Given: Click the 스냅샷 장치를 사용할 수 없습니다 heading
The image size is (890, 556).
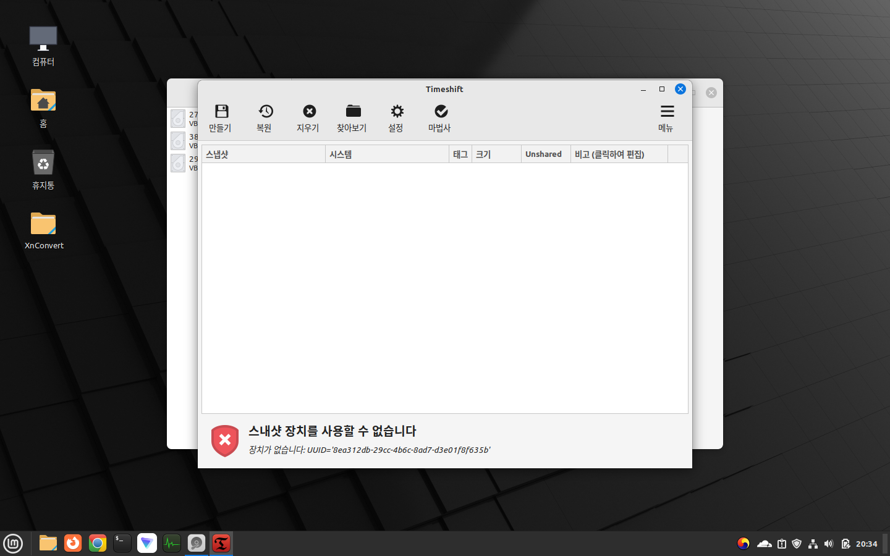Looking at the screenshot, I should pos(333,431).
